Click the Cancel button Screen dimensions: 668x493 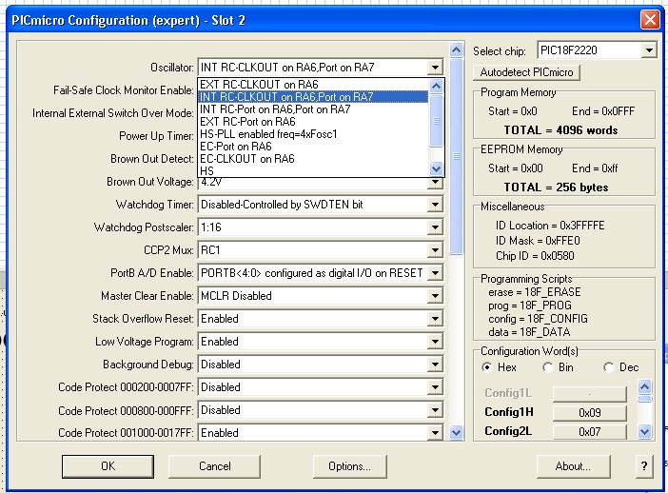(x=215, y=466)
